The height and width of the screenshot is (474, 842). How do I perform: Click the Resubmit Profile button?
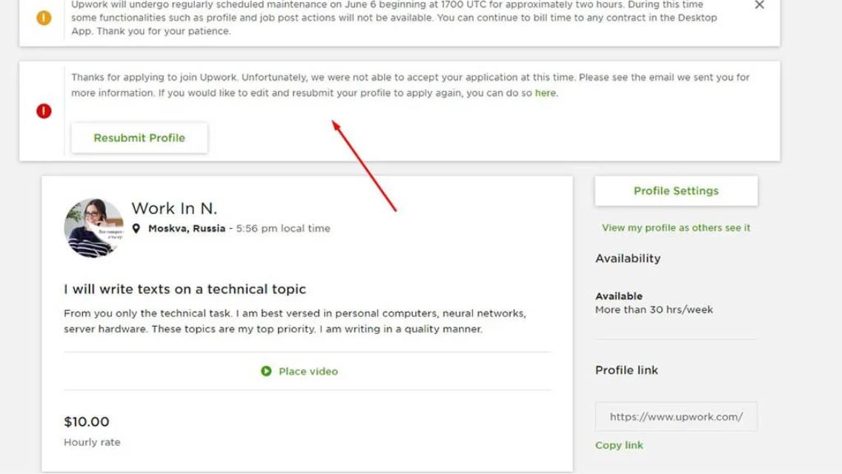pos(139,138)
